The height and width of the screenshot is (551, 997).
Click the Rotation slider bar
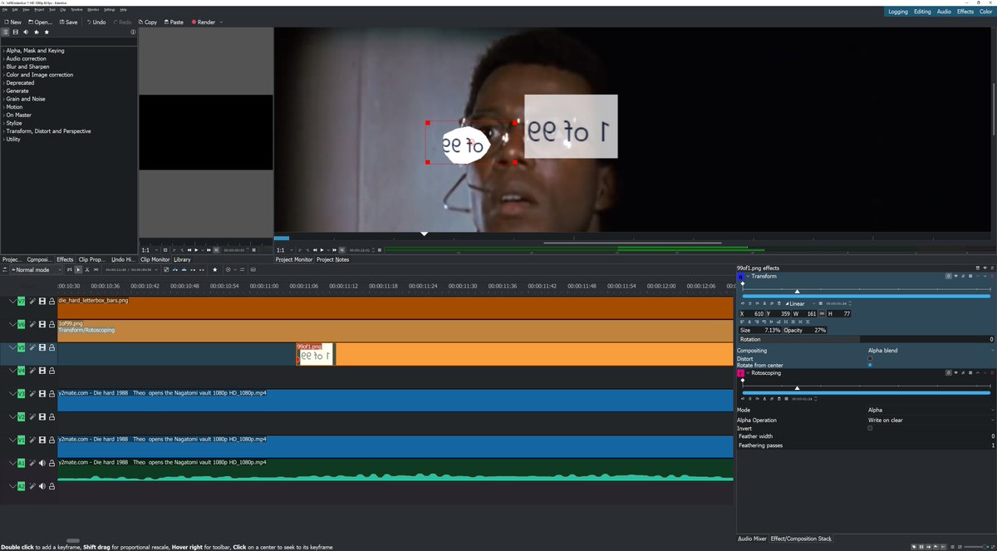(x=865, y=339)
